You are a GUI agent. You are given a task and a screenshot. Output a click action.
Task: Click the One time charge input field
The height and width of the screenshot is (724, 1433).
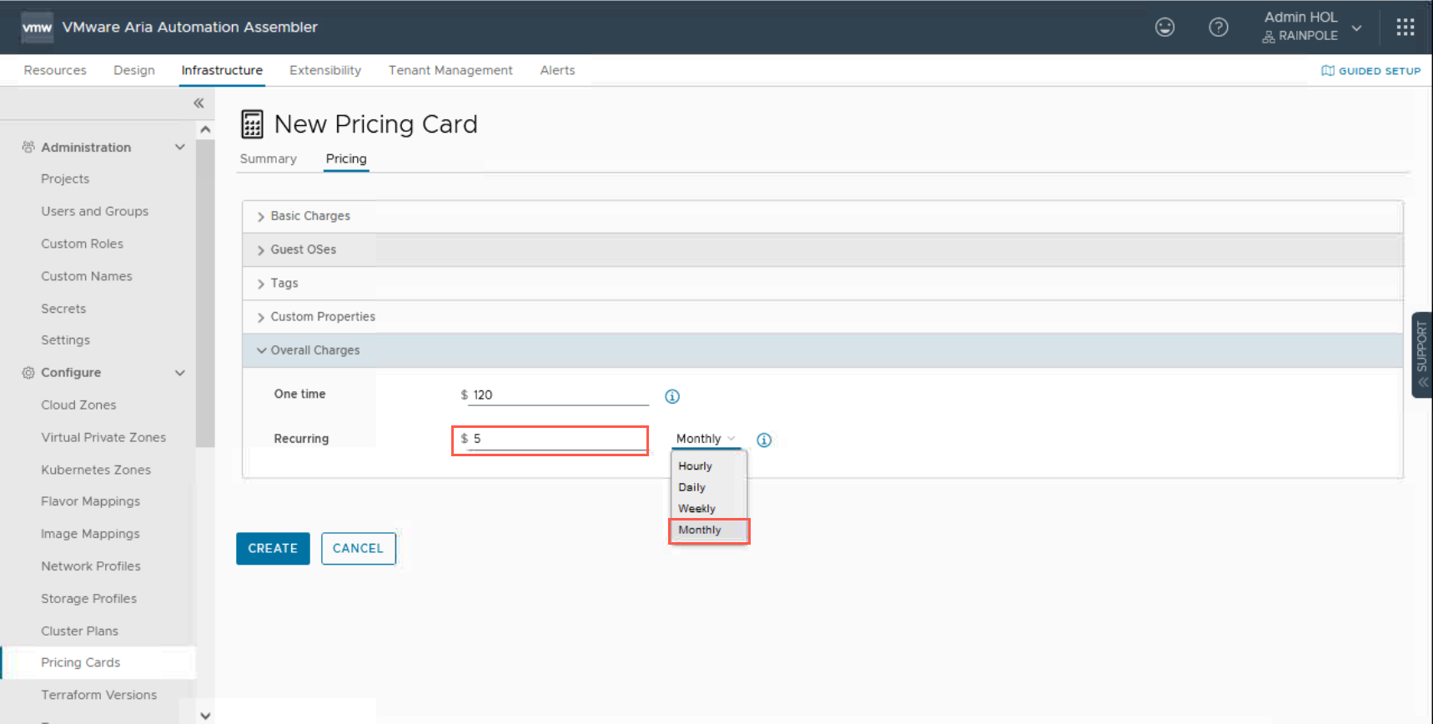click(559, 395)
